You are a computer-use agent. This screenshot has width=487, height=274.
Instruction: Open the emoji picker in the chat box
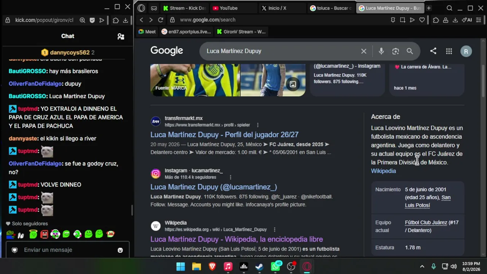click(x=120, y=250)
